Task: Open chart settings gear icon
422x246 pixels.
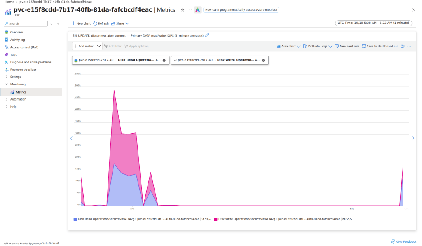Action: tap(402, 46)
